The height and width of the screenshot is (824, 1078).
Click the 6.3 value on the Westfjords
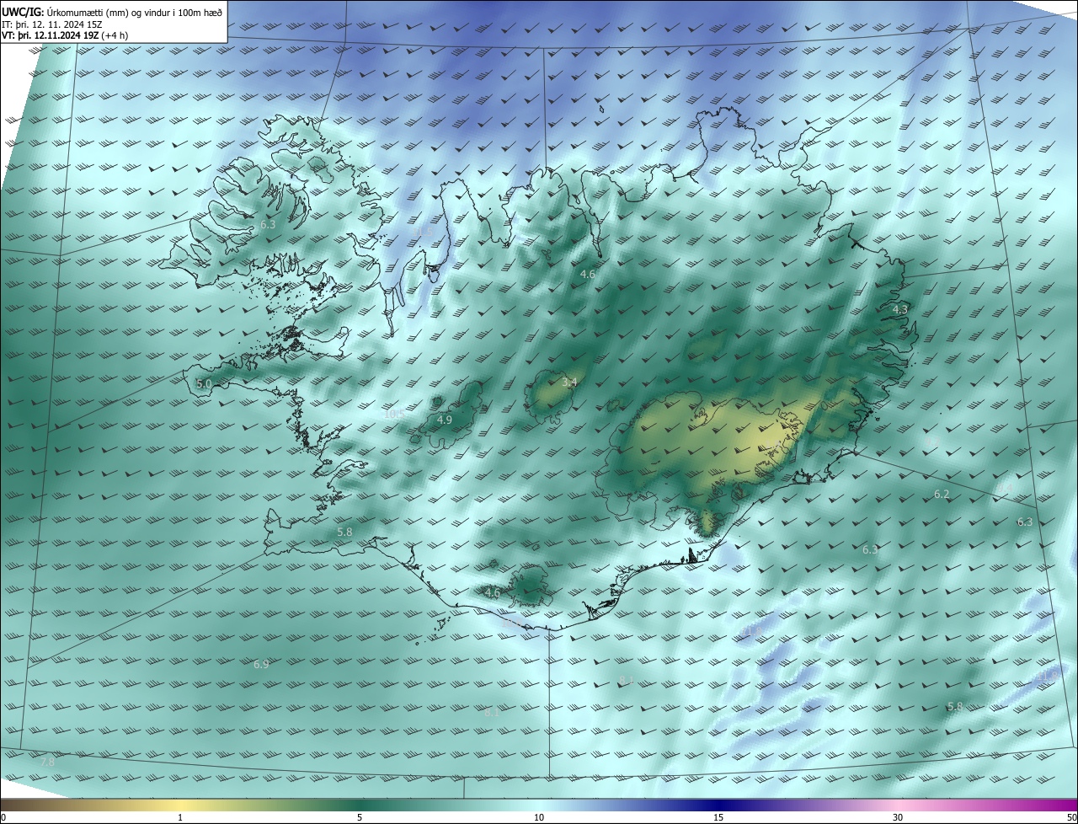pyautogui.click(x=268, y=225)
